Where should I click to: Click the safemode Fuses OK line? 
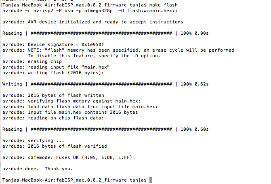tap(67, 157)
